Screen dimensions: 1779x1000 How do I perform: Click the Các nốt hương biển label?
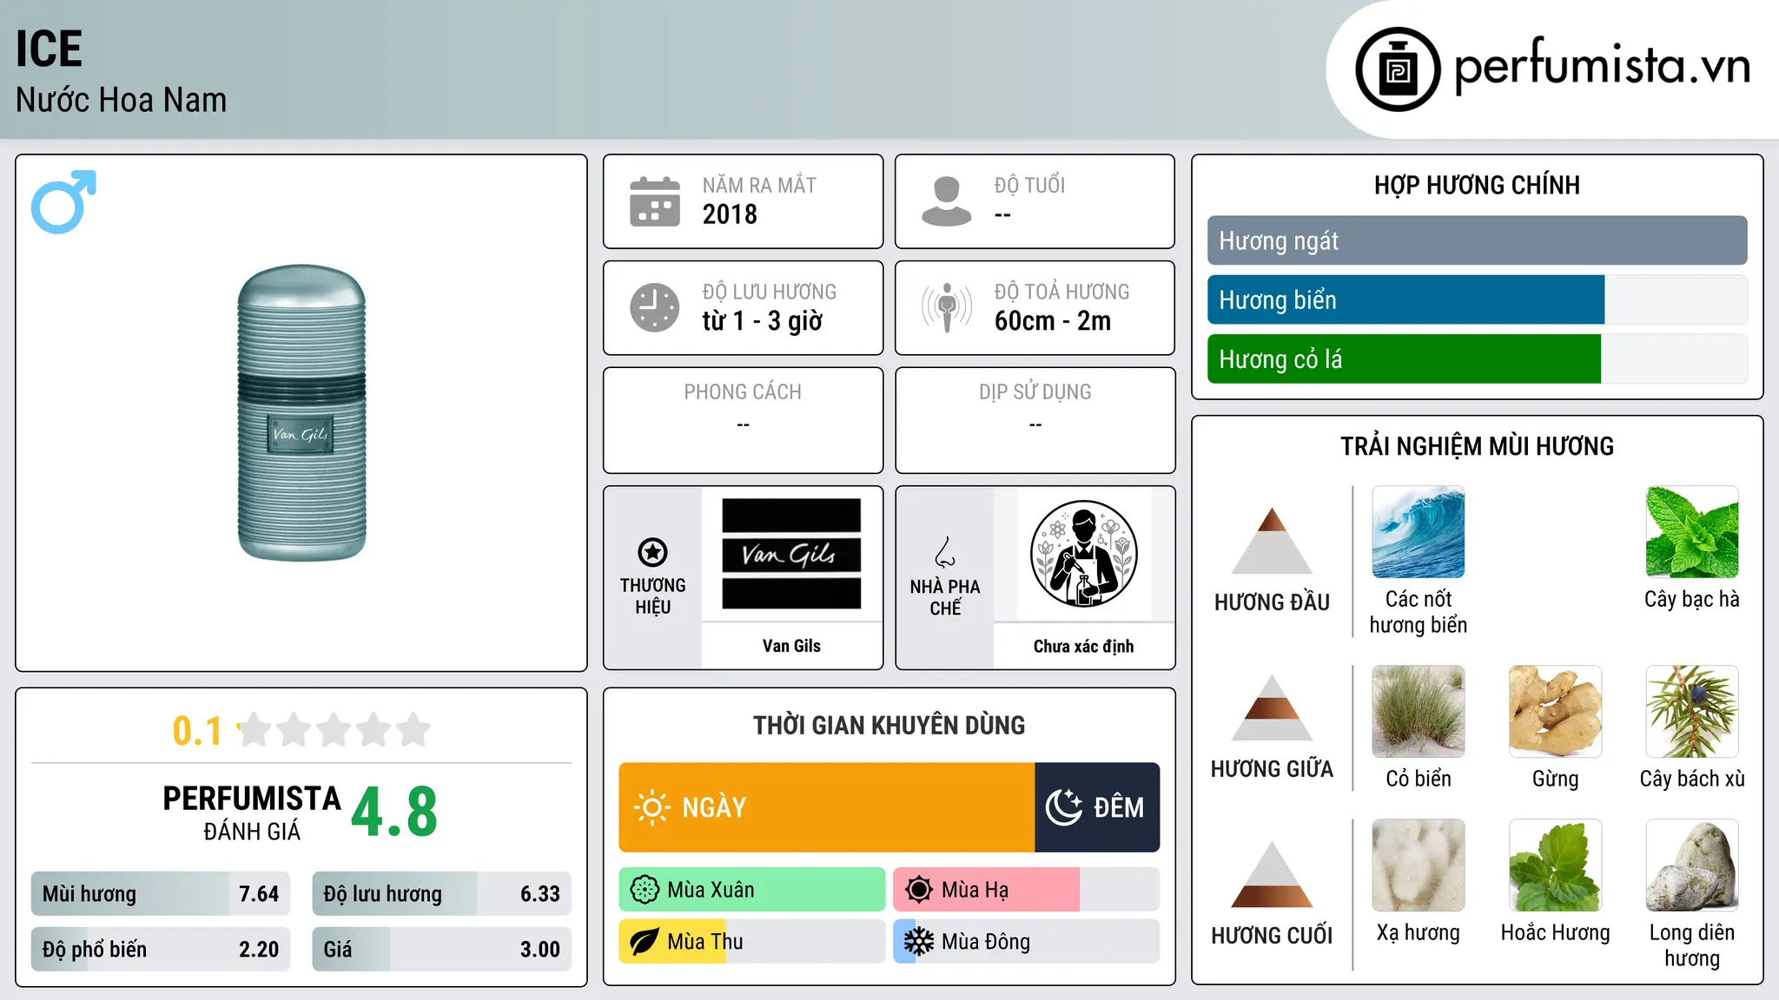click(x=1419, y=612)
